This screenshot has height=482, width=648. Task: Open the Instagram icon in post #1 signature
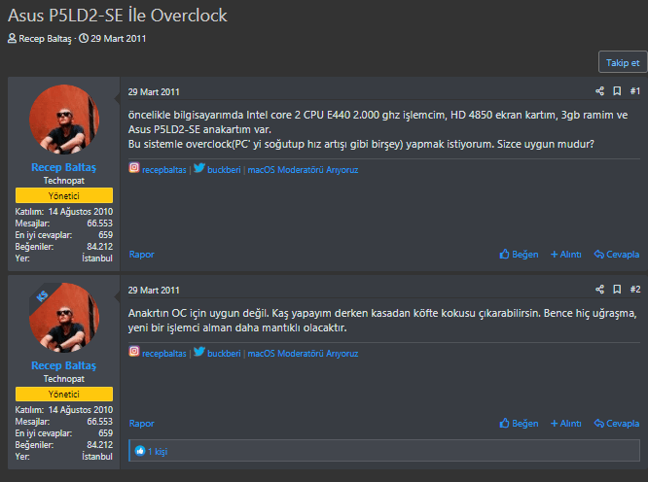click(134, 167)
